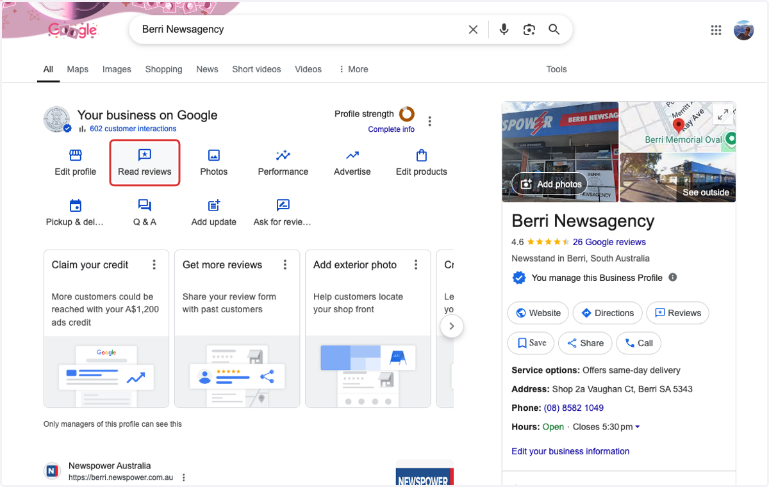Switch to the Shopping tab

(x=163, y=69)
